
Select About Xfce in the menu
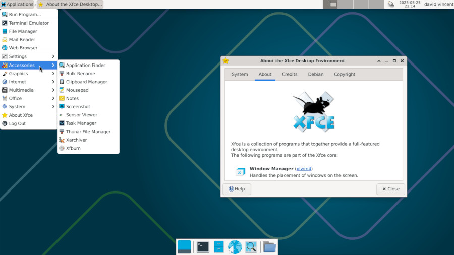(29, 115)
